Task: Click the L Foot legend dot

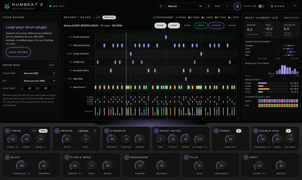Action: [x=229, y=18]
